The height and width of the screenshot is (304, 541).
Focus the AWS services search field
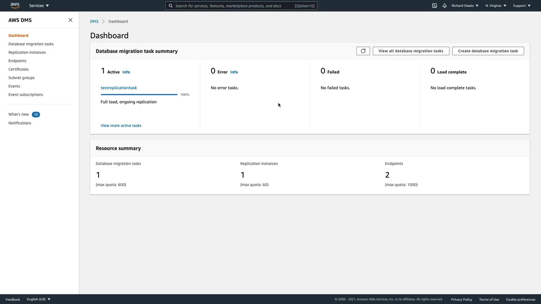point(235,6)
